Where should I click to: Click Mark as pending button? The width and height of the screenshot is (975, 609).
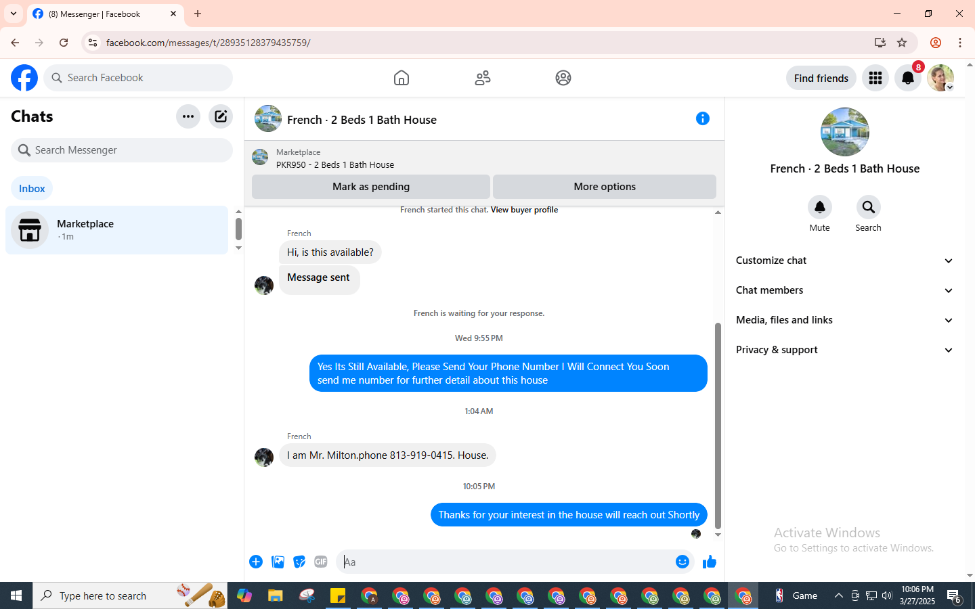(371, 187)
